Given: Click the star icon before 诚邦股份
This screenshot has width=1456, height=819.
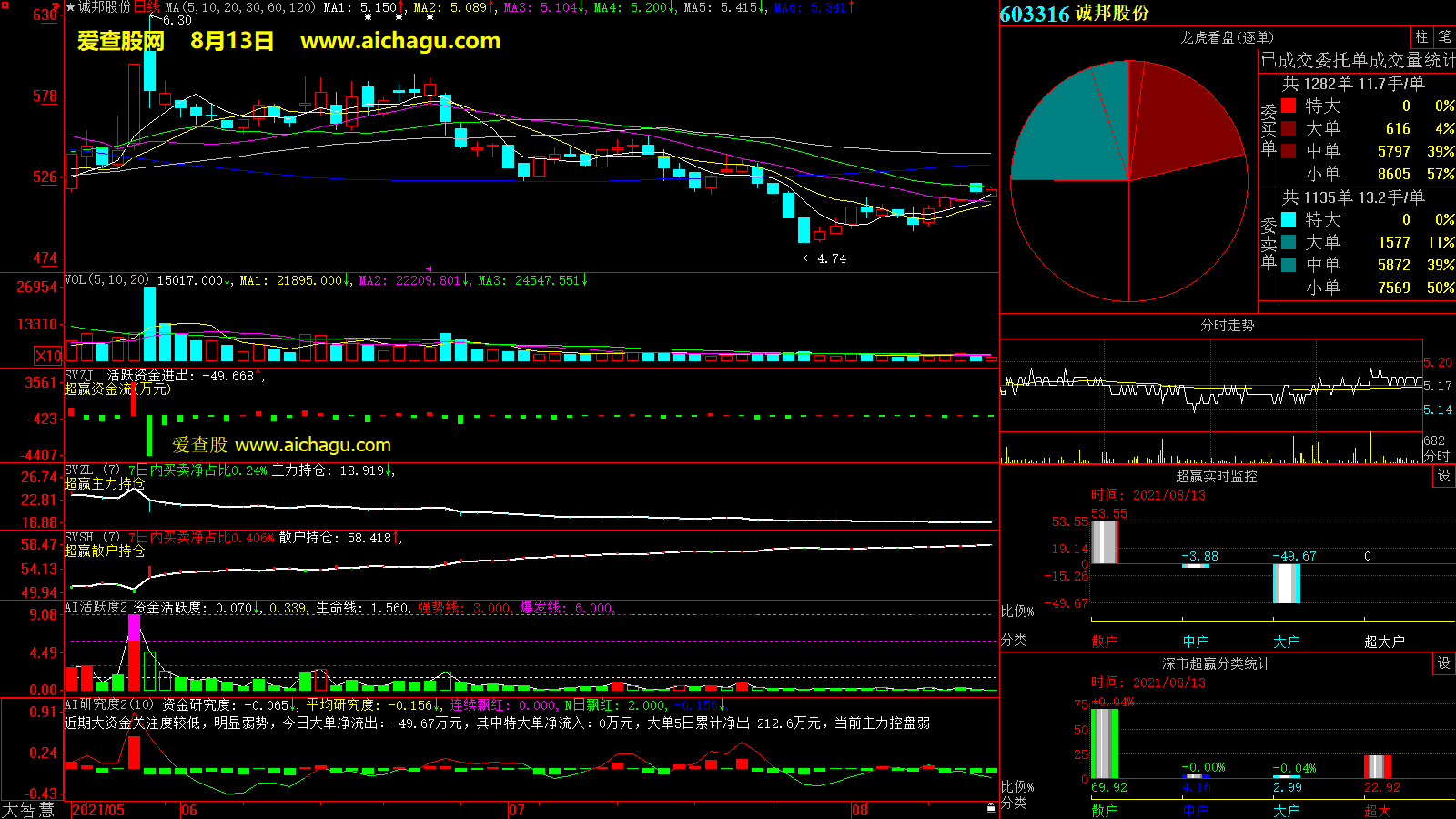Looking at the screenshot, I should (x=71, y=7).
